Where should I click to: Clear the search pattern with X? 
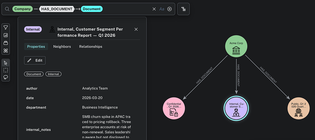pyautogui.click(x=154, y=9)
